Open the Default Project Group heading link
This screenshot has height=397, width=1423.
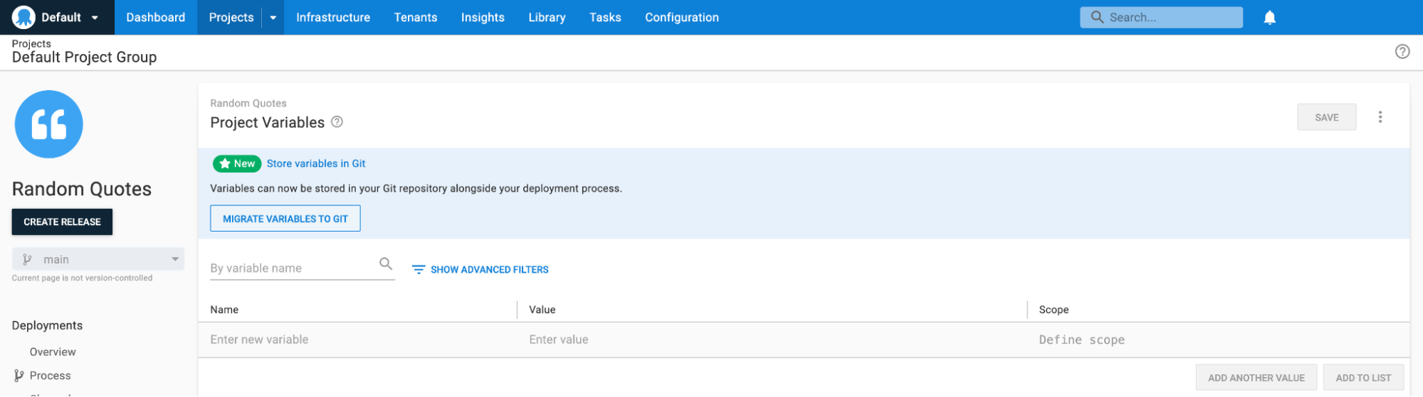84,58
